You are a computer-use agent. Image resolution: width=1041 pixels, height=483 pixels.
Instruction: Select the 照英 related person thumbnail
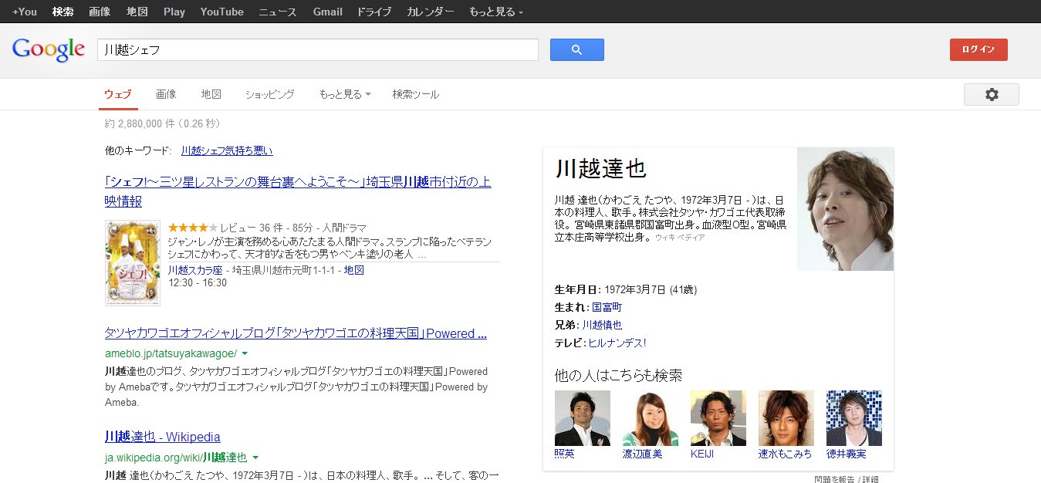point(582,418)
